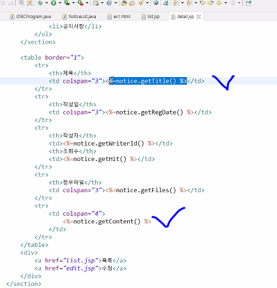This screenshot has width=277, height=288.
Task: Click the notice.getRegDate() code line
Action: click(130, 112)
